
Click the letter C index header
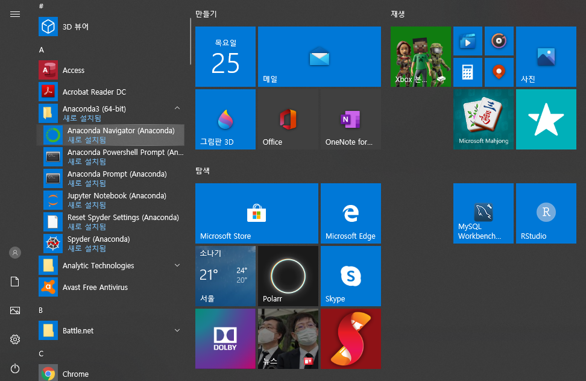pyautogui.click(x=41, y=354)
